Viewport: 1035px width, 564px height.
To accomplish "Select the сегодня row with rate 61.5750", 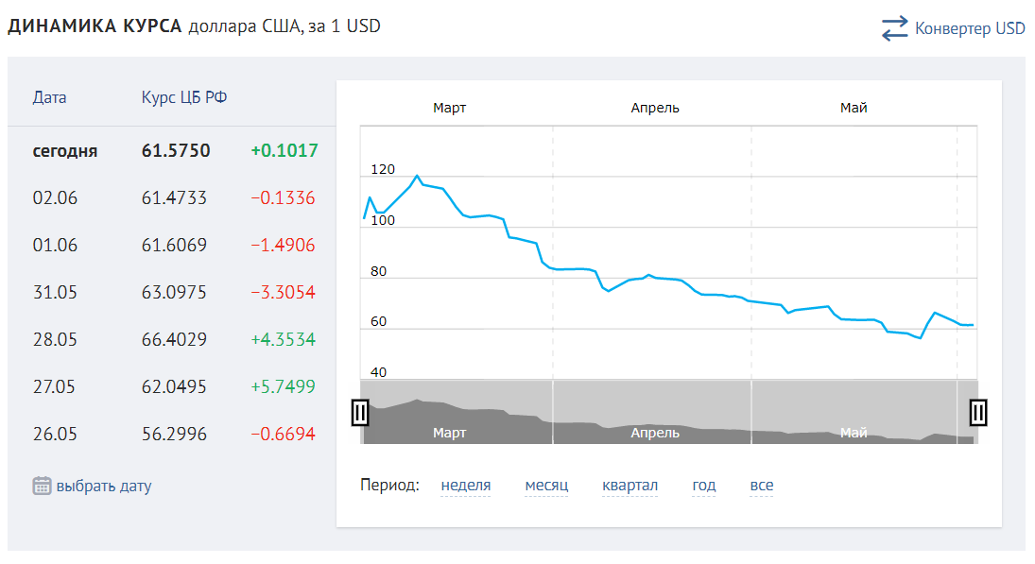I will coord(175,150).
